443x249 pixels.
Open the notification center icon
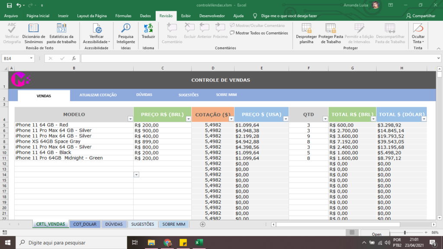(433, 243)
